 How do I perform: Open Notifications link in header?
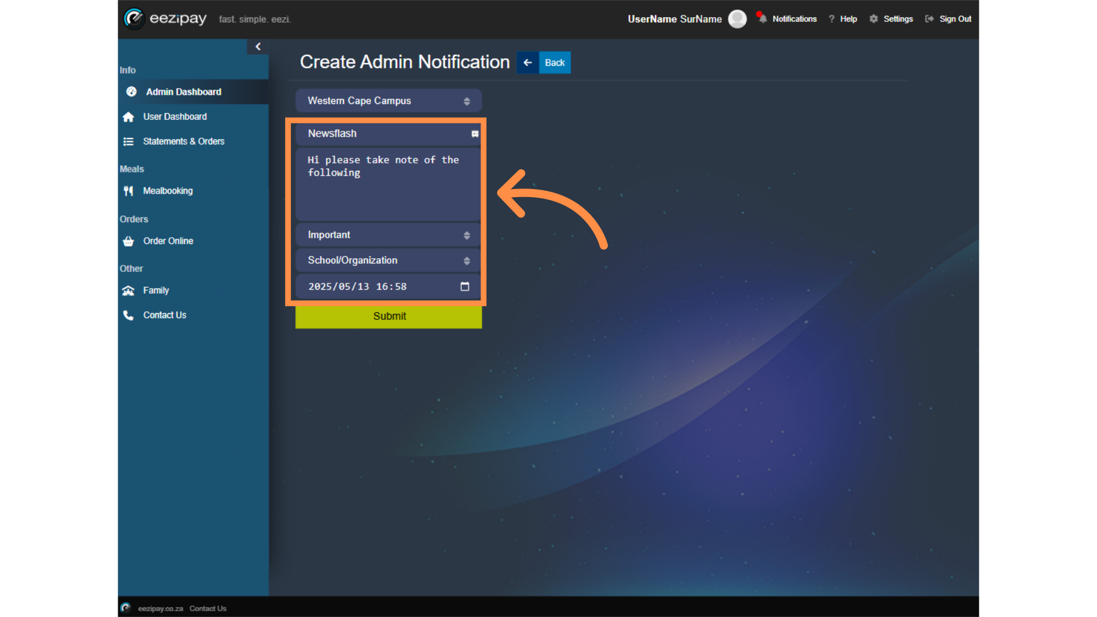pyautogui.click(x=794, y=19)
